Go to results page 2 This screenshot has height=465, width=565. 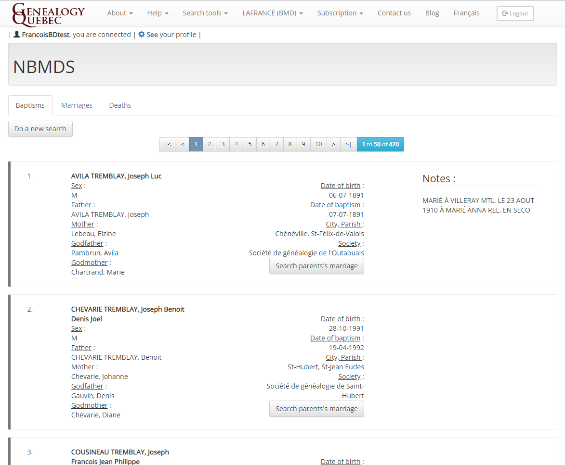[210, 144]
